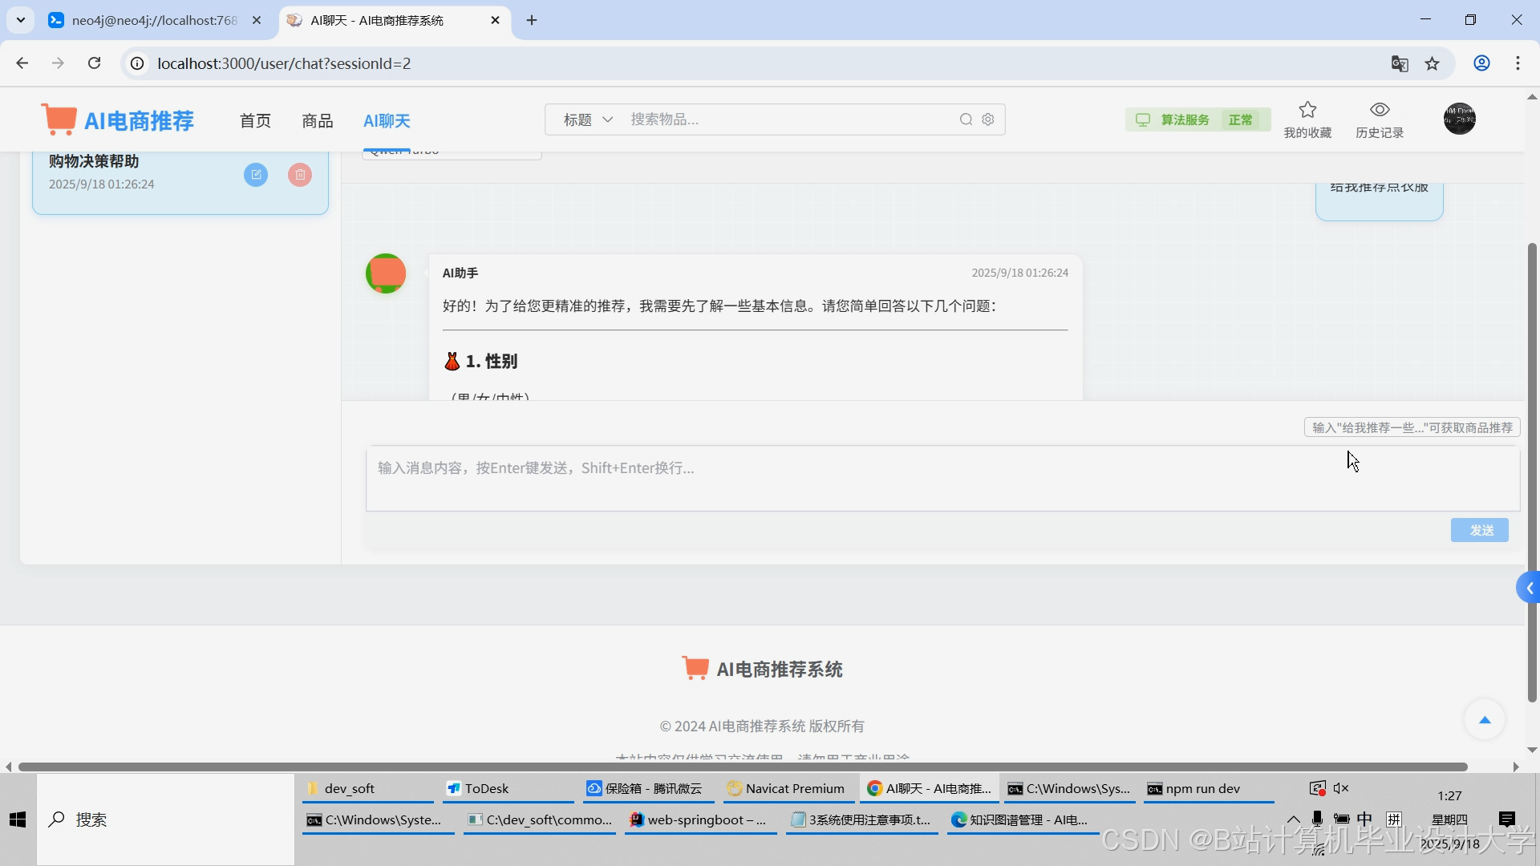This screenshot has width=1540, height=866.
Task: Switch to the neo4j browser tab
Action: pyautogui.click(x=154, y=21)
